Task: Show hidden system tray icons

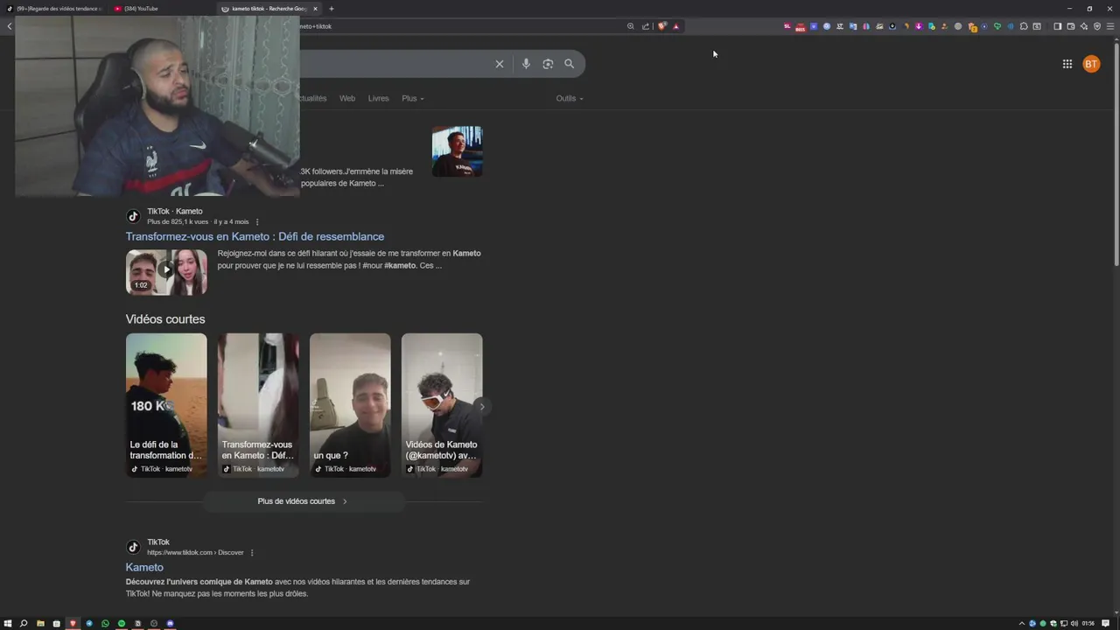Action: point(1021,623)
